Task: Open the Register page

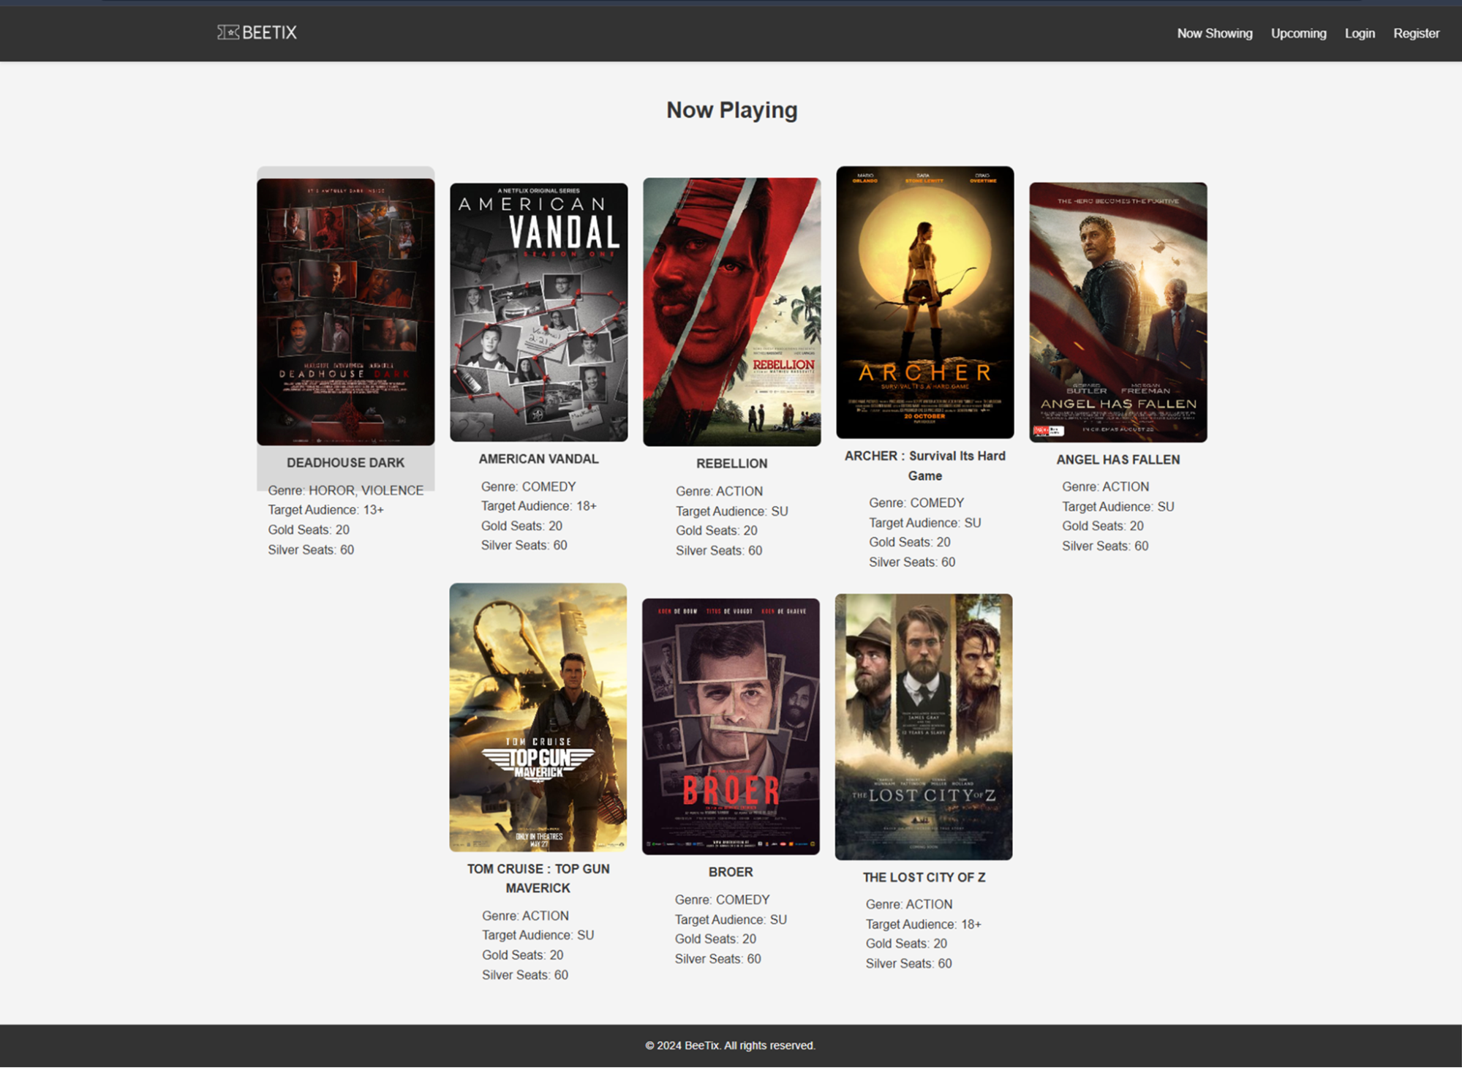Action: click(1415, 34)
